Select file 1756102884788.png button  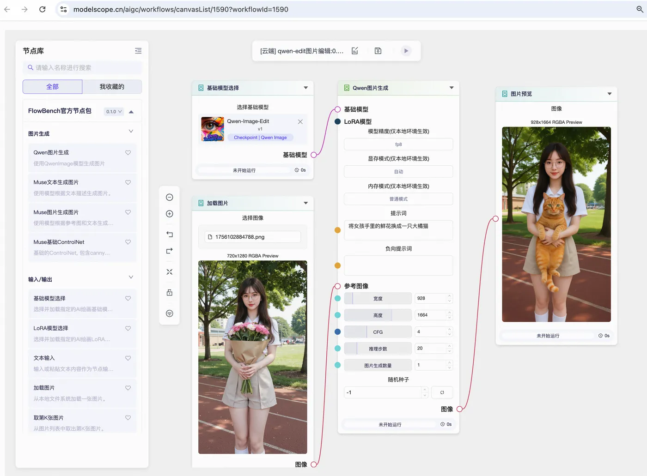pyautogui.click(x=253, y=237)
